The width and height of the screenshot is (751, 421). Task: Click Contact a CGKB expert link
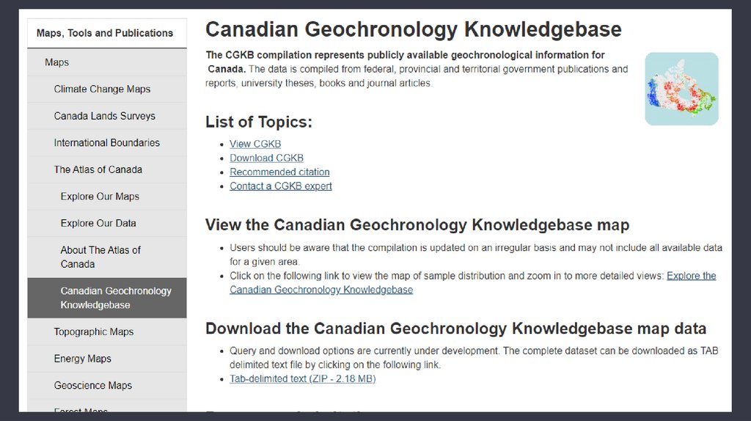pyautogui.click(x=280, y=186)
